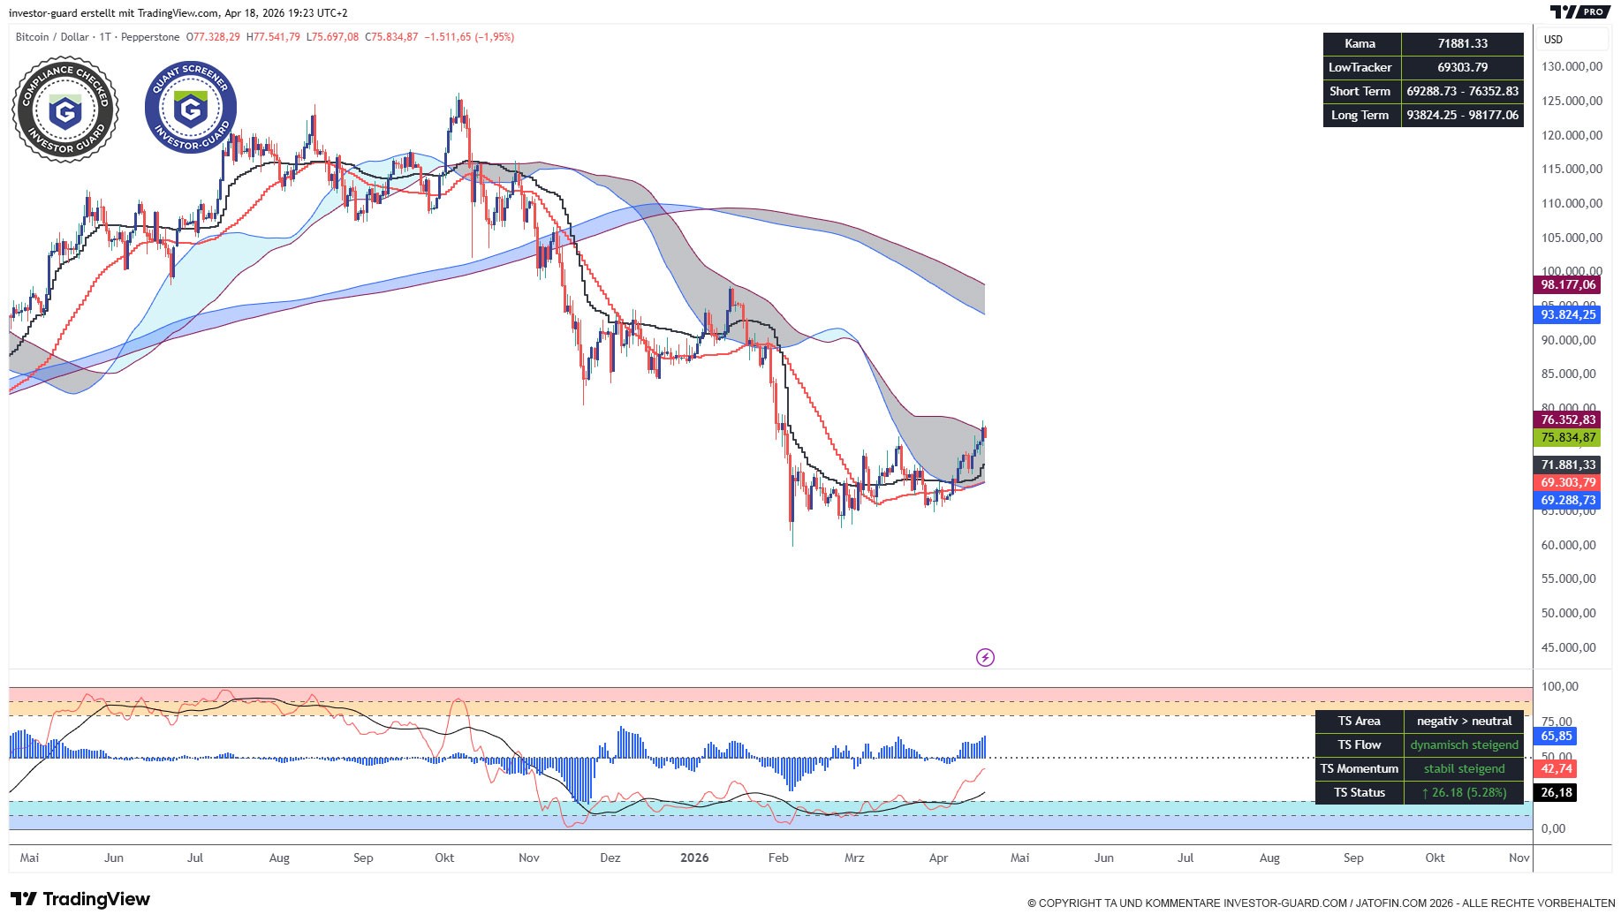
Task: Click the 98.177,06 long term price label
Action: pyautogui.click(x=1568, y=284)
